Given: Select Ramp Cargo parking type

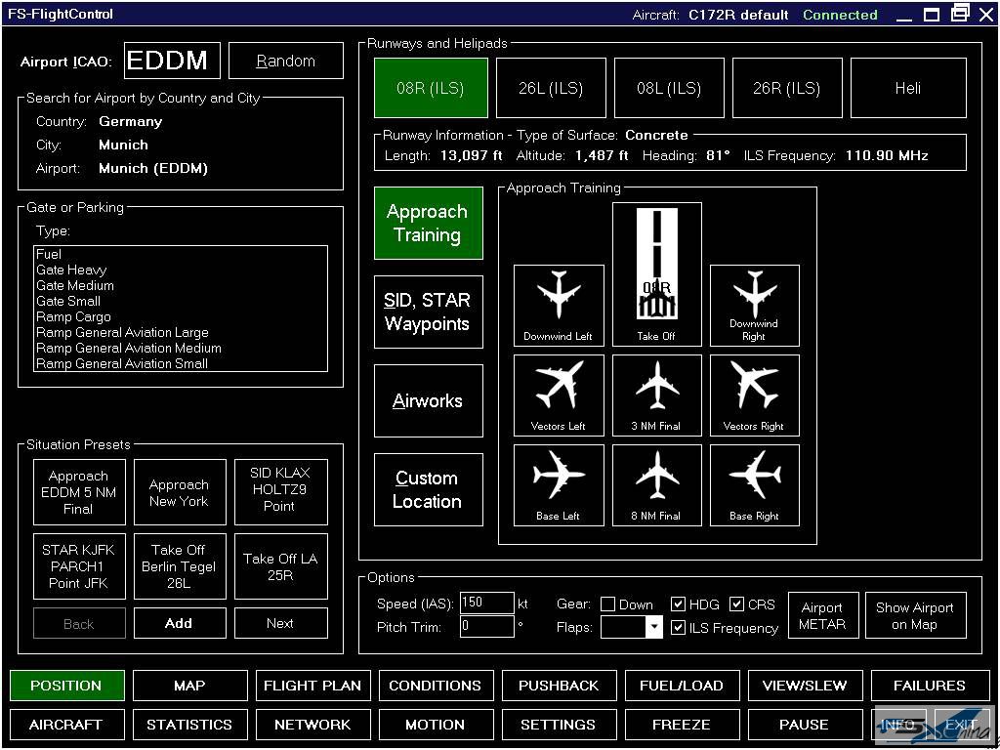Looking at the screenshot, I should click(181, 316).
